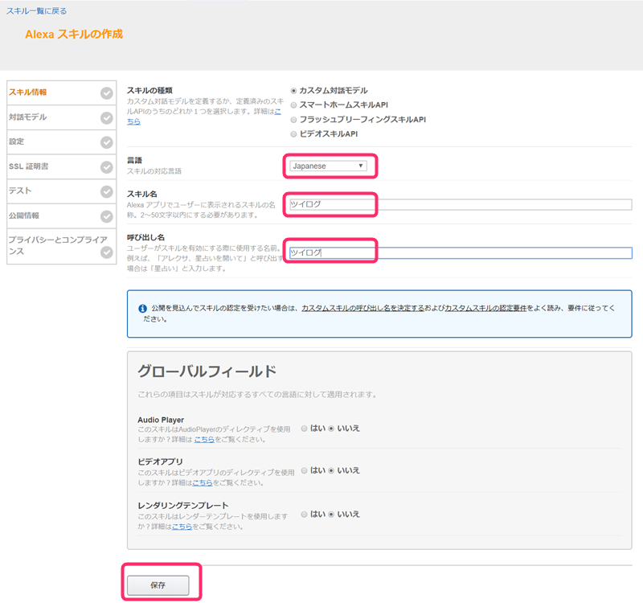The width and height of the screenshot is (643, 603).
Task: Select スマートホームスキルAPI radio button
Action: [293, 105]
